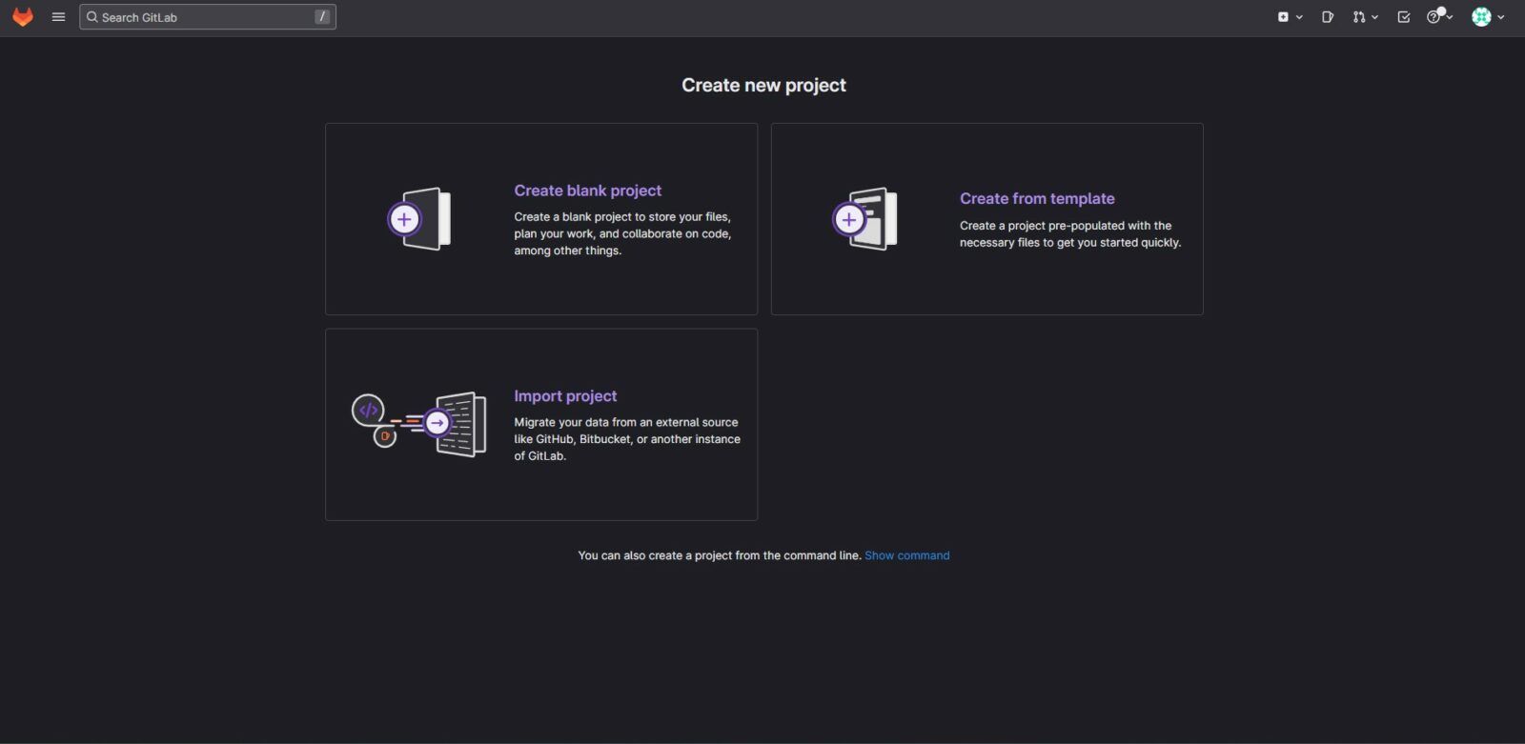
Task: Expand the chevron beside the user avatar
Action: point(1500,17)
